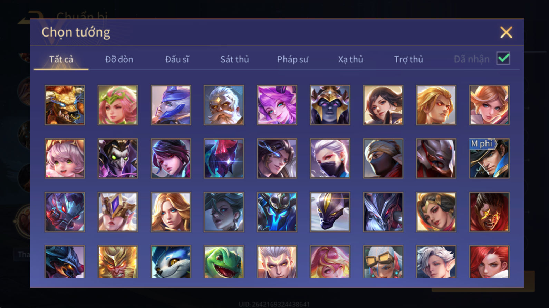549x308 pixels.
Task: Select the golden monkey king hero
Action: (118, 262)
